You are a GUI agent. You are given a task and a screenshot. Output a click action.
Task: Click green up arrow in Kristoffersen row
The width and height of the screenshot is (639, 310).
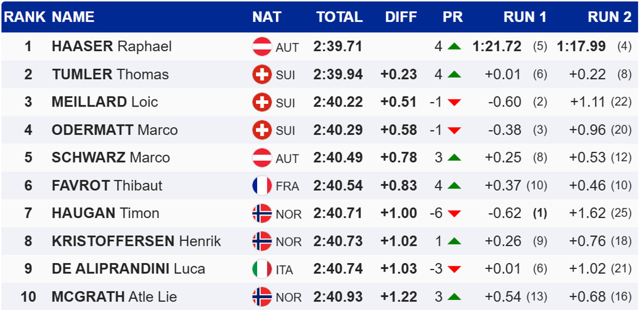(x=454, y=241)
